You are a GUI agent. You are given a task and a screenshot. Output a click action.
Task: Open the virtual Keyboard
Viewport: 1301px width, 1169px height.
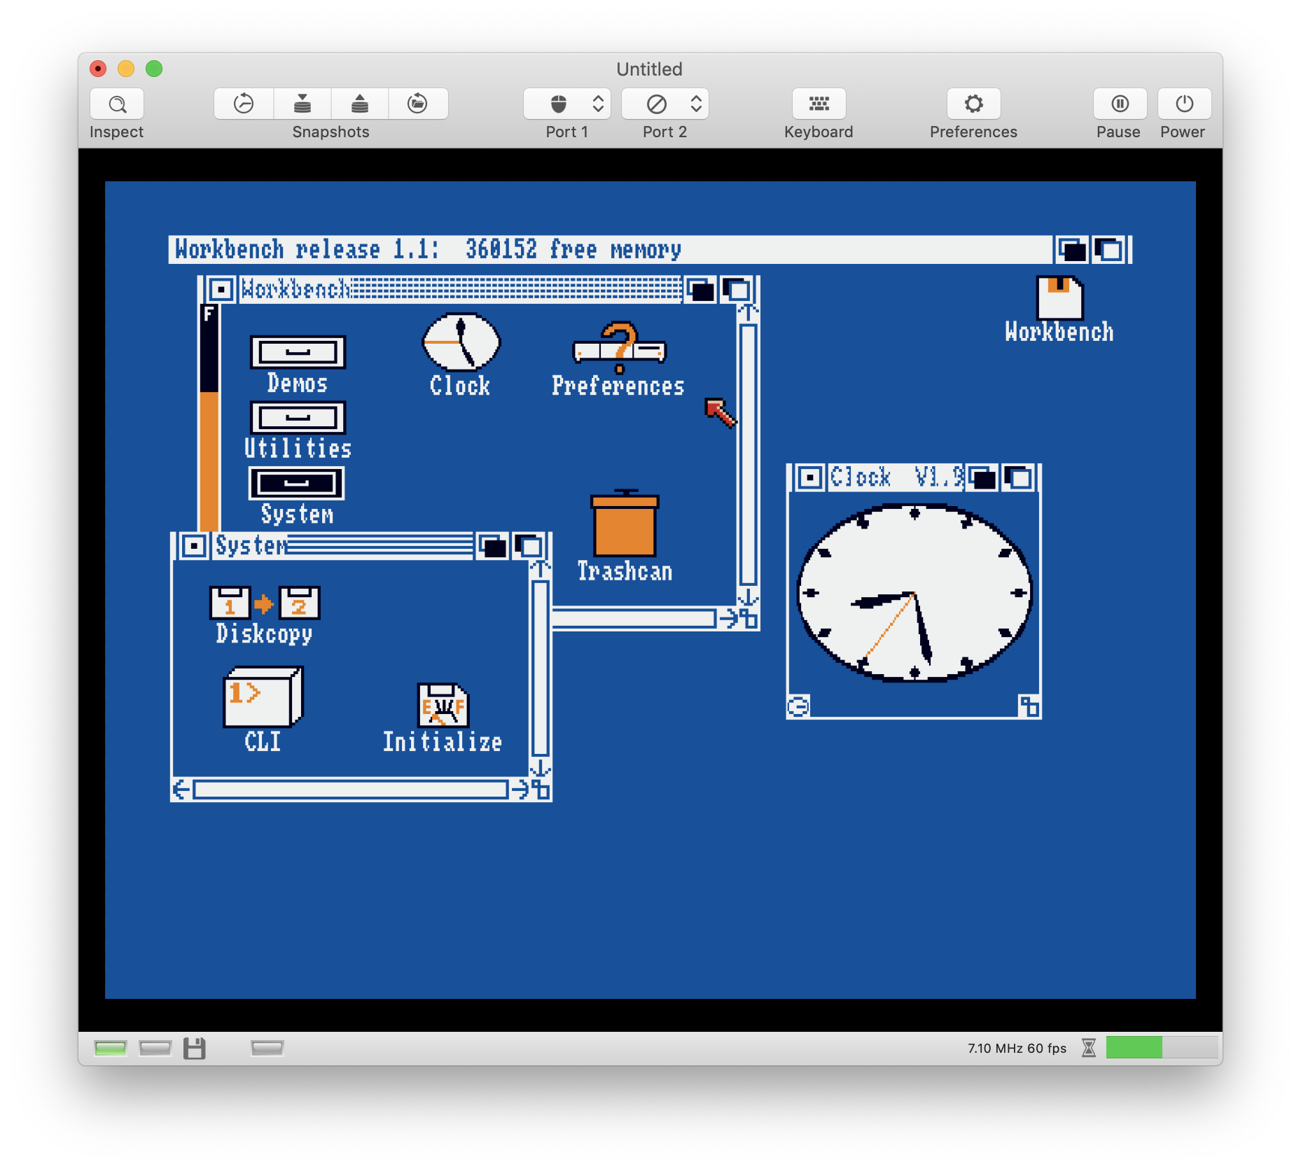coord(819,104)
